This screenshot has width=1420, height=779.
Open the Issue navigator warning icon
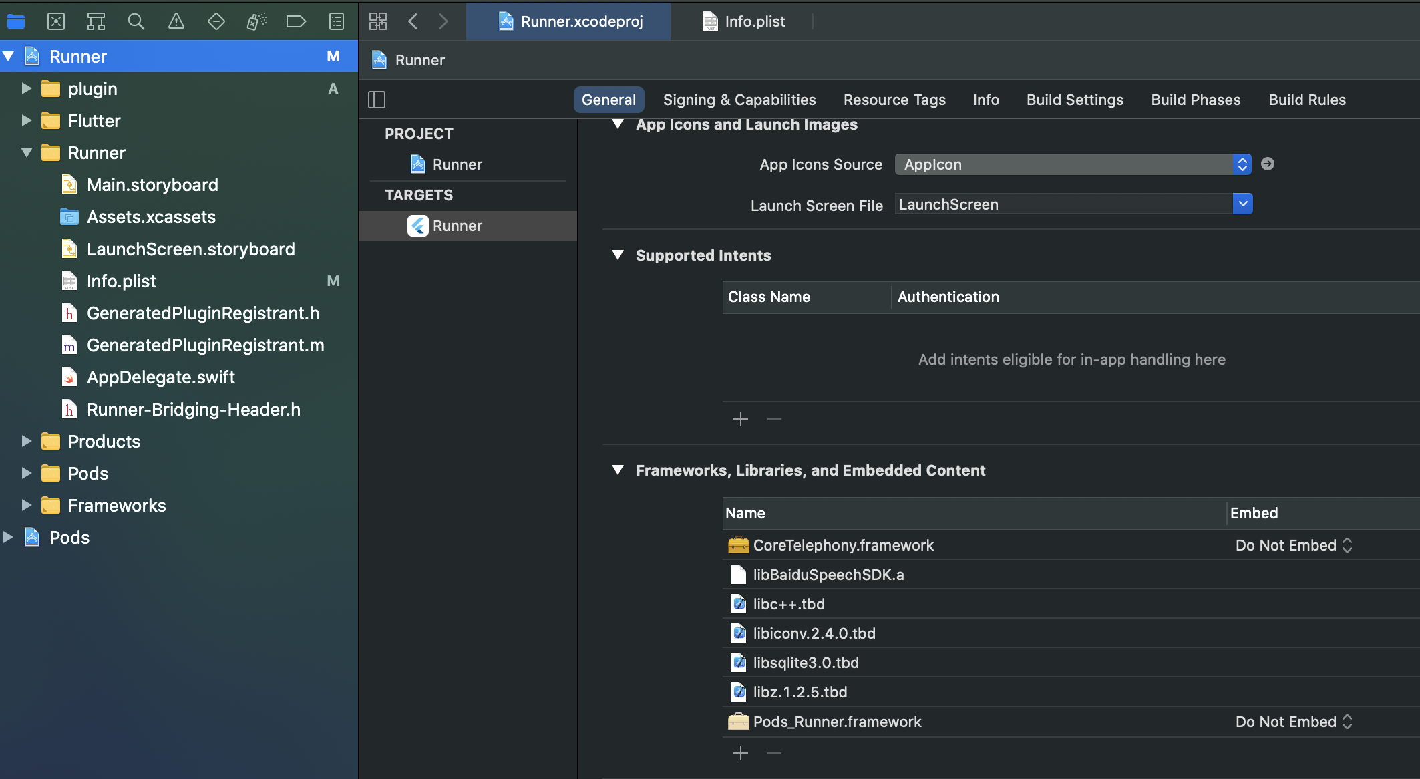click(x=176, y=21)
